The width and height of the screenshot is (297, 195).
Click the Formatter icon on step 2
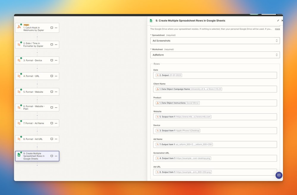pos(19,45)
